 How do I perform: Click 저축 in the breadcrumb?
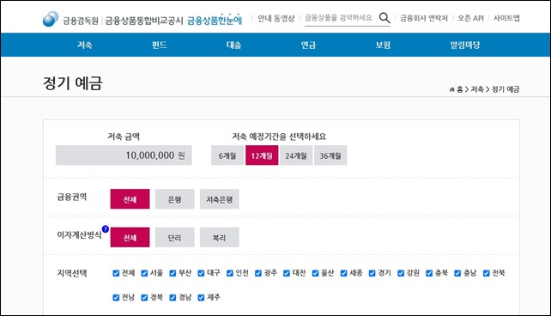click(x=477, y=89)
